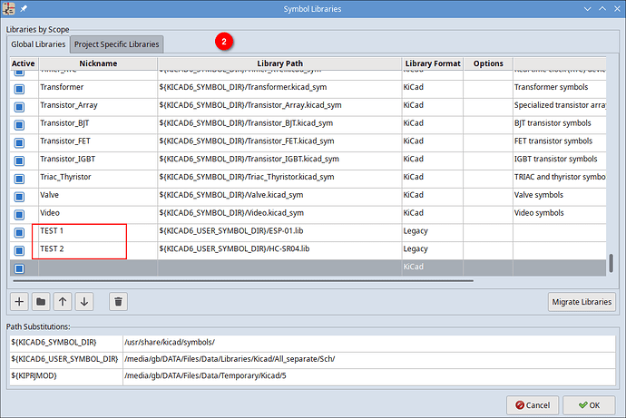
Task: Select the Transformer nickname cell
Action: [x=98, y=88]
